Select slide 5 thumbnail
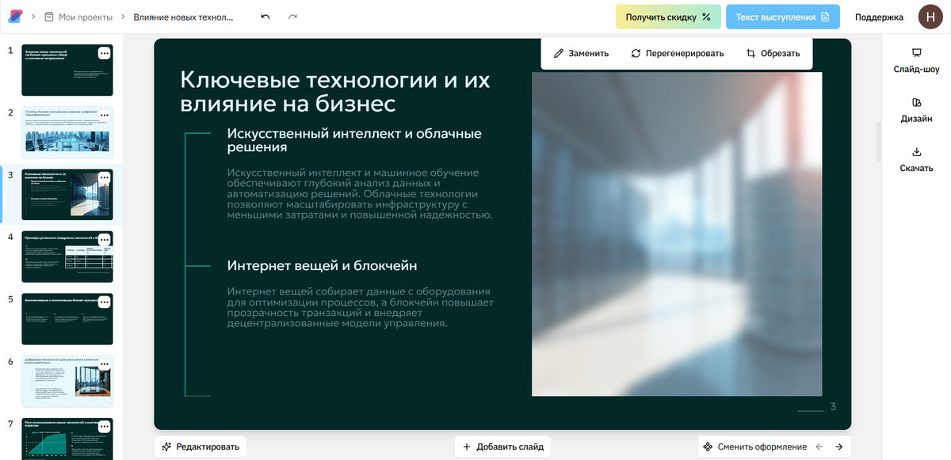951x460 pixels. coord(67,318)
